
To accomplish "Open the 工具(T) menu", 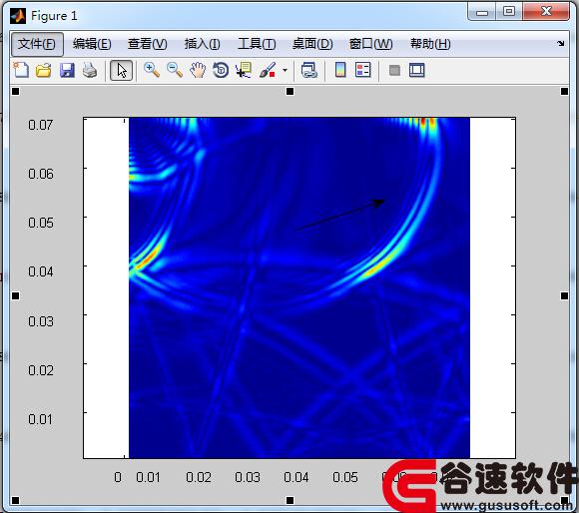I will click(x=257, y=44).
